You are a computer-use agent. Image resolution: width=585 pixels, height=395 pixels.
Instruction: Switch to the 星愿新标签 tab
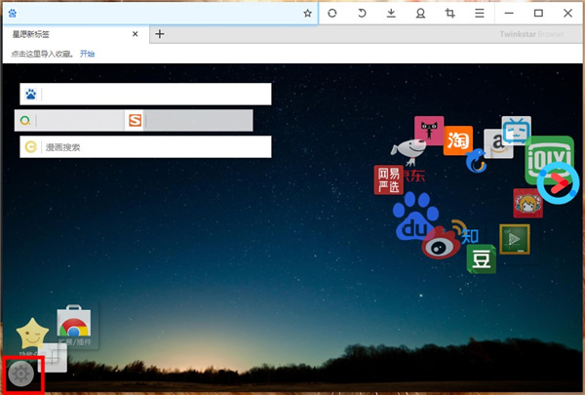pyautogui.click(x=76, y=34)
